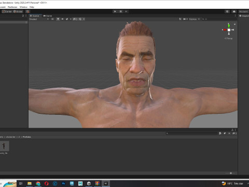Toggle the 2D view button
The width and height of the screenshot is (249, 187).
point(52,19)
